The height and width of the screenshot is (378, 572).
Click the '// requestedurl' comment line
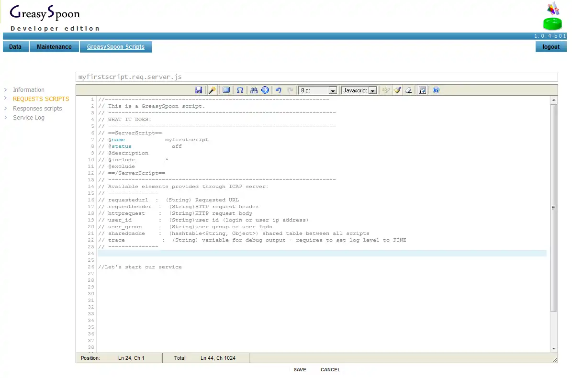tap(168, 200)
